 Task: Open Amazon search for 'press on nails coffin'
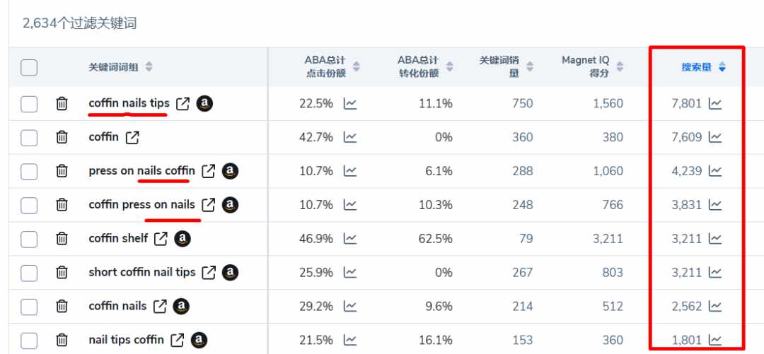(x=230, y=172)
